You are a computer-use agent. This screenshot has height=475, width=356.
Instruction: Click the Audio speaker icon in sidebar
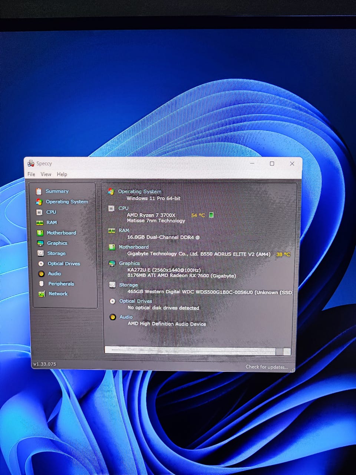(x=41, y=274)
